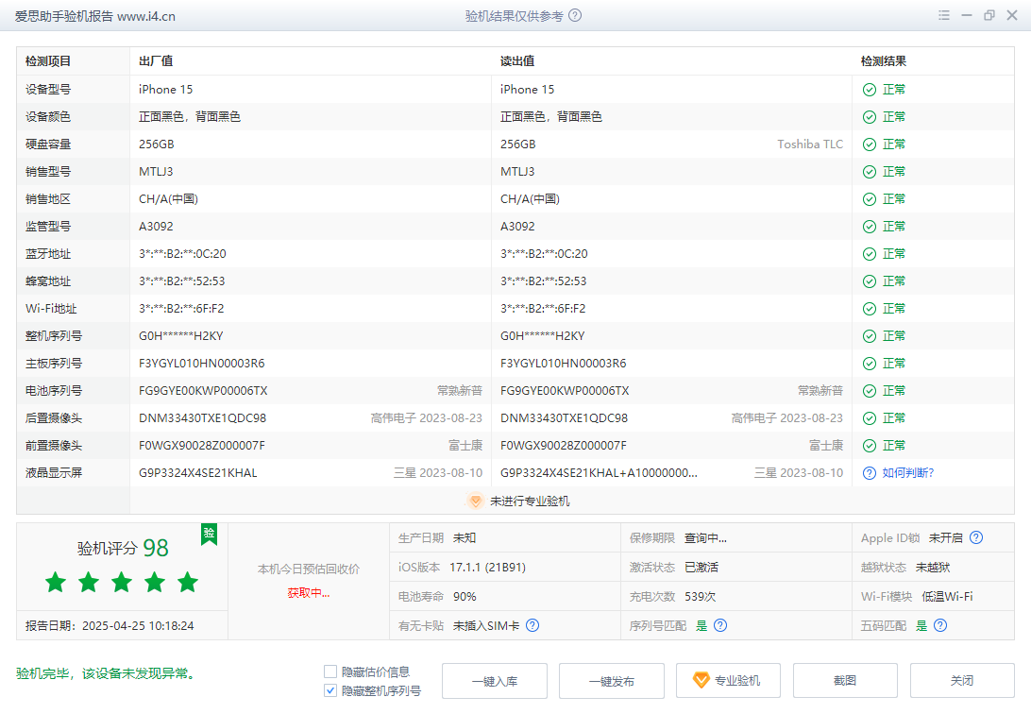This screenshot has height=714, width=1031.
Task: Click shield icon beside 未进行专业验机
Action: coord(476,501)
